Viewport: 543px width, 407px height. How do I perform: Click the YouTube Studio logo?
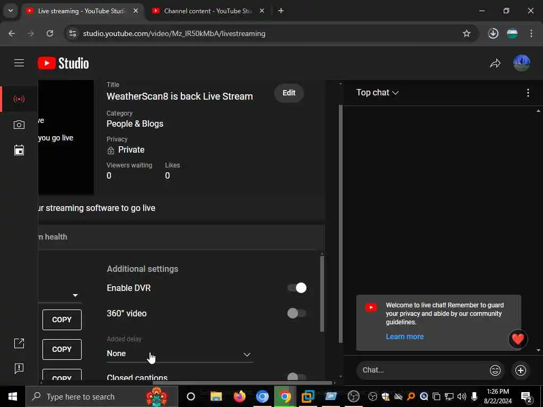tap(63, 64)
